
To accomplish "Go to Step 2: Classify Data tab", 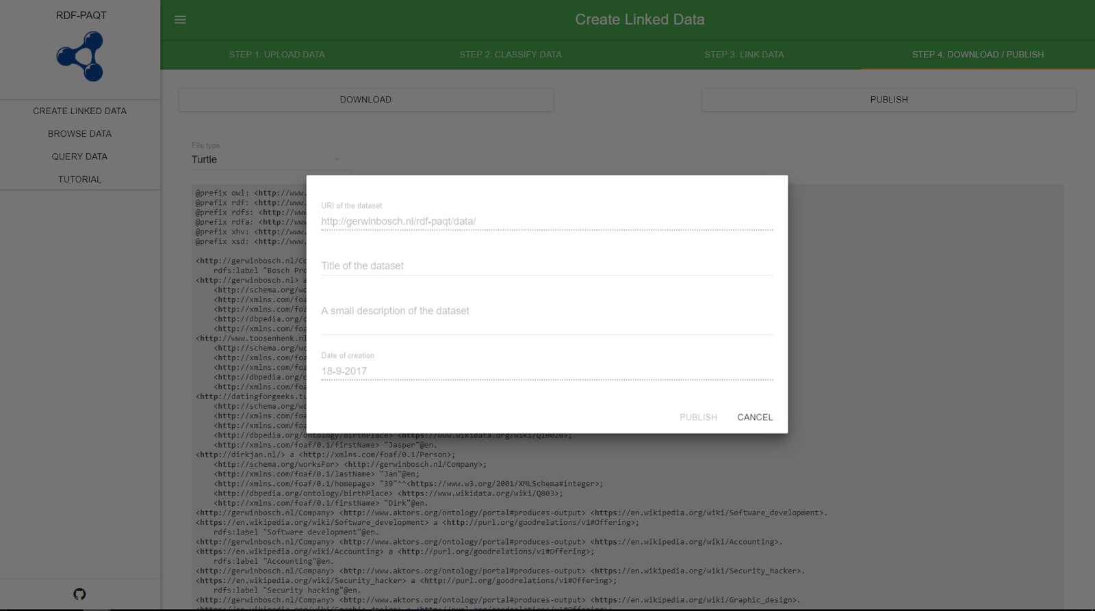I will pyautogui.click(x=511, y=55).
